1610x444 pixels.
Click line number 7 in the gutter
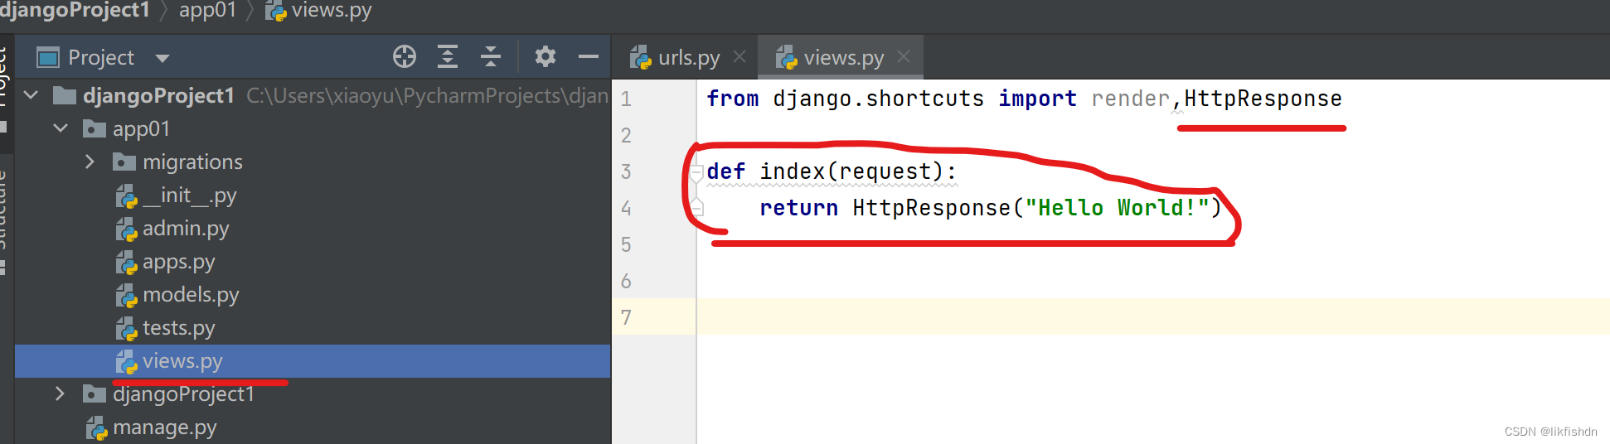click(x=626, y=317)
